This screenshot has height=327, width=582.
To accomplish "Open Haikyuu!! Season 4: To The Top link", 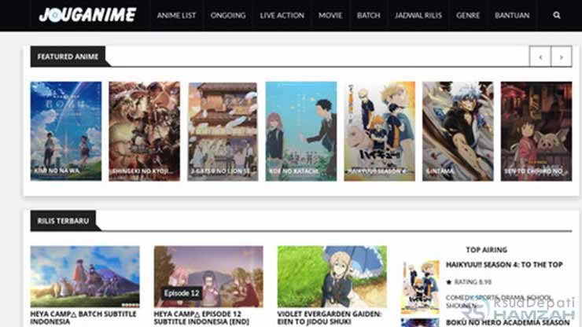I will (504, 265).
